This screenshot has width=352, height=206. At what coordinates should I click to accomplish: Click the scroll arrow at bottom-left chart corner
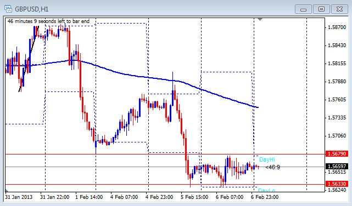[7, 190]
